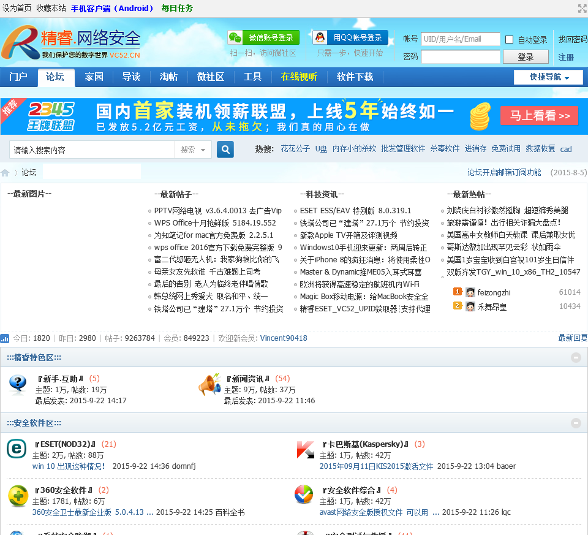Open the 门户 nav tab
The image size is (588, 535).
[x=18, y=77]
